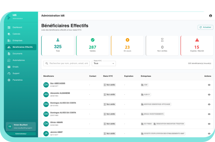Click the Actualiser refresh button

(205, 28)
